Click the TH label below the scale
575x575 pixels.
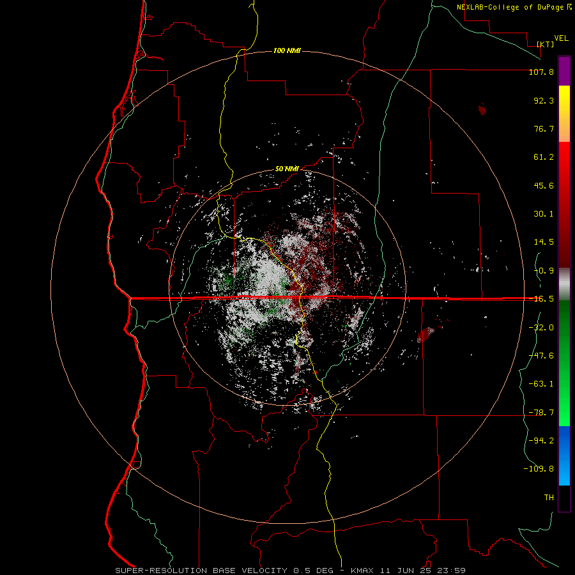pos(549,498)
